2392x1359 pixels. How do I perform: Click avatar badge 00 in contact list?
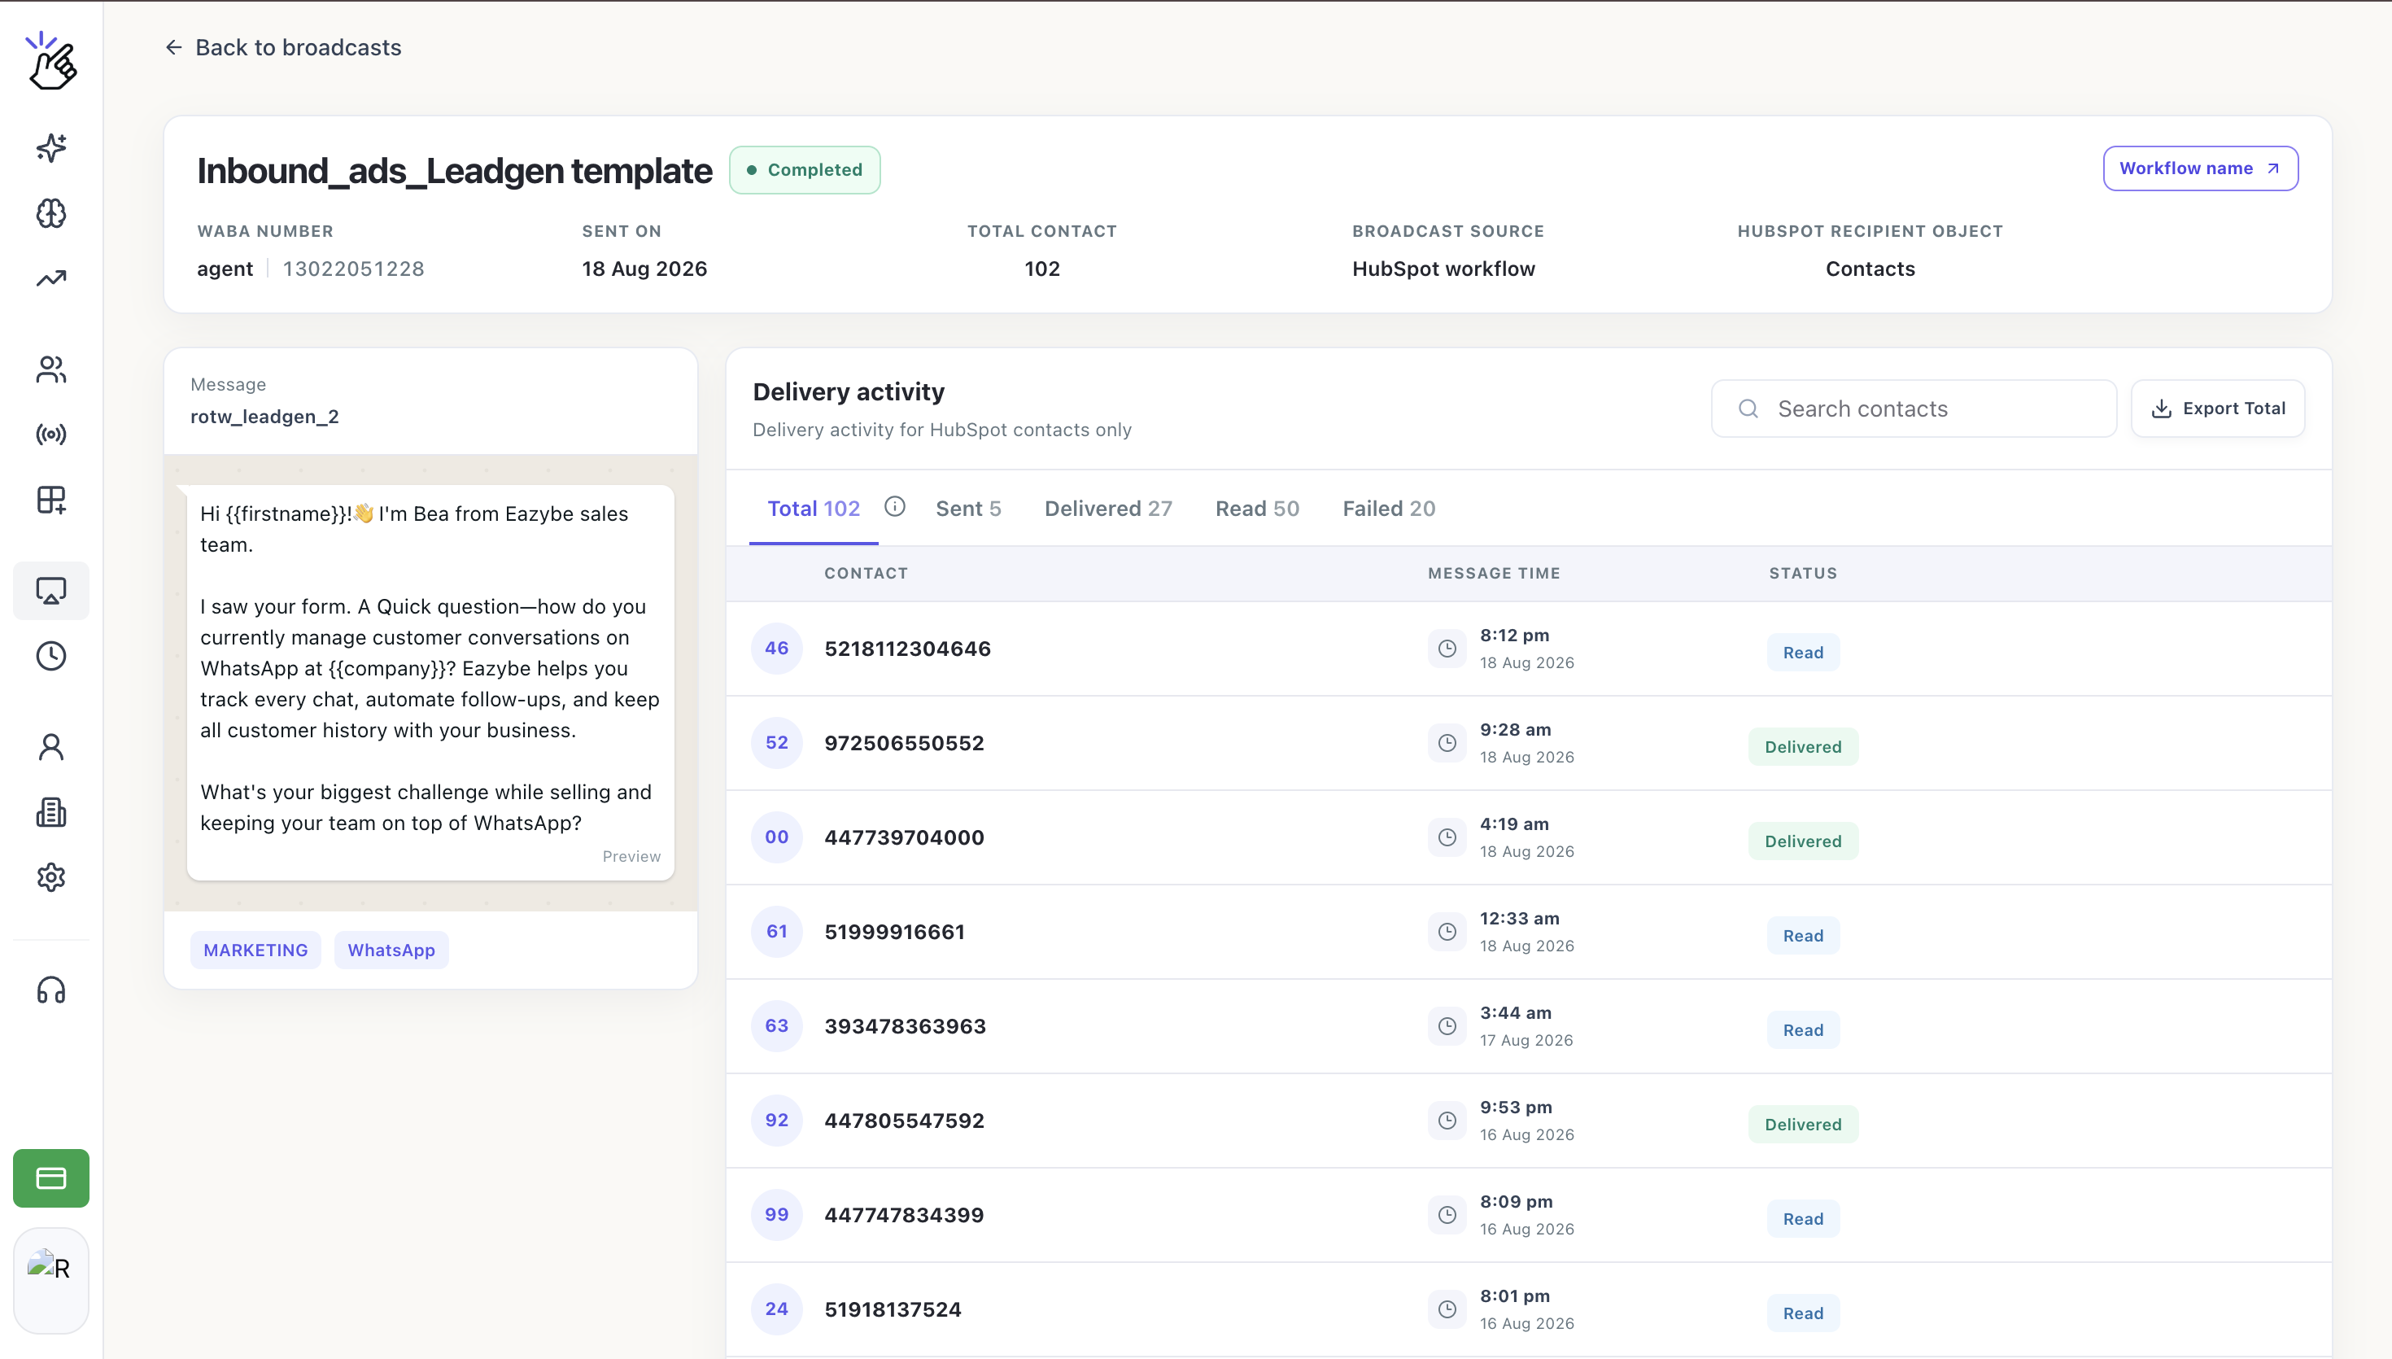[x=777, y=837]
